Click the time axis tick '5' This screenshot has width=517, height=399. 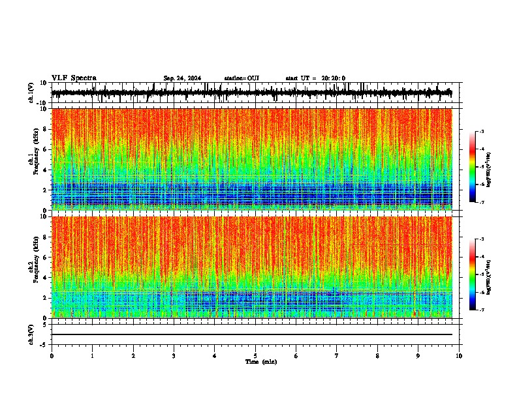tap(255, 356)
